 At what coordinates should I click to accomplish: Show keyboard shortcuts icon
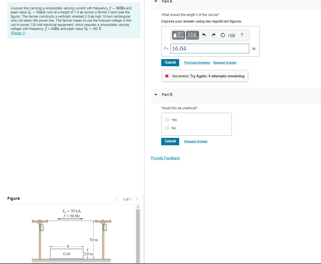pos(232,35)
